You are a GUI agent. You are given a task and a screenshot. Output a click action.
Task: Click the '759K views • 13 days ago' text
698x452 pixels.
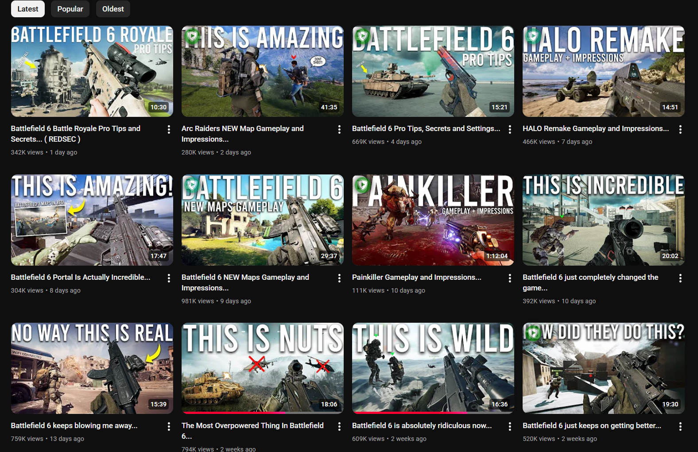(x=47, y=439)
